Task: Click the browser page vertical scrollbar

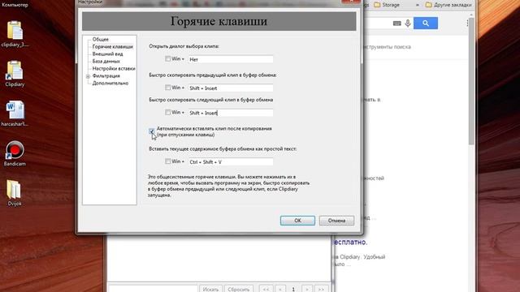Action: click(x=471, y=81)
